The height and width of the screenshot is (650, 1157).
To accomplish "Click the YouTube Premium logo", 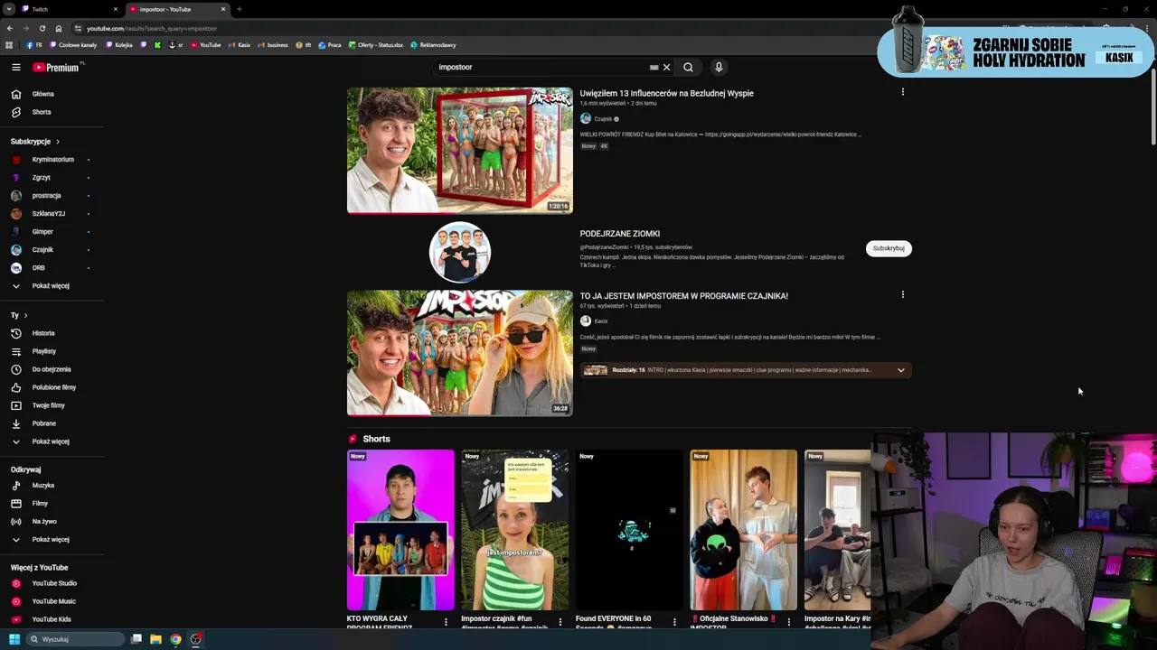I will click(x=56, y=67).
